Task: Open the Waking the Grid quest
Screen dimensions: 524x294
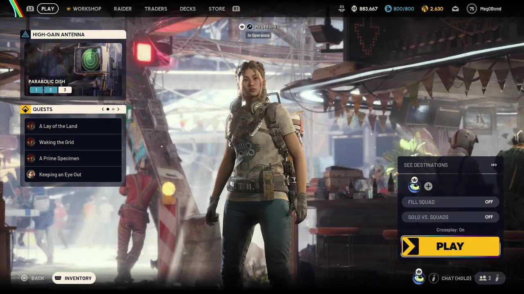Action: click(73, 142)
